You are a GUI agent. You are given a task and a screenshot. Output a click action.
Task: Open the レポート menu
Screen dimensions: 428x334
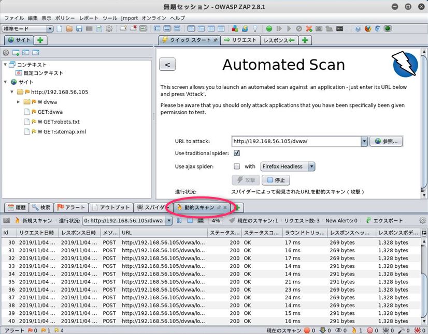point(89,18)
